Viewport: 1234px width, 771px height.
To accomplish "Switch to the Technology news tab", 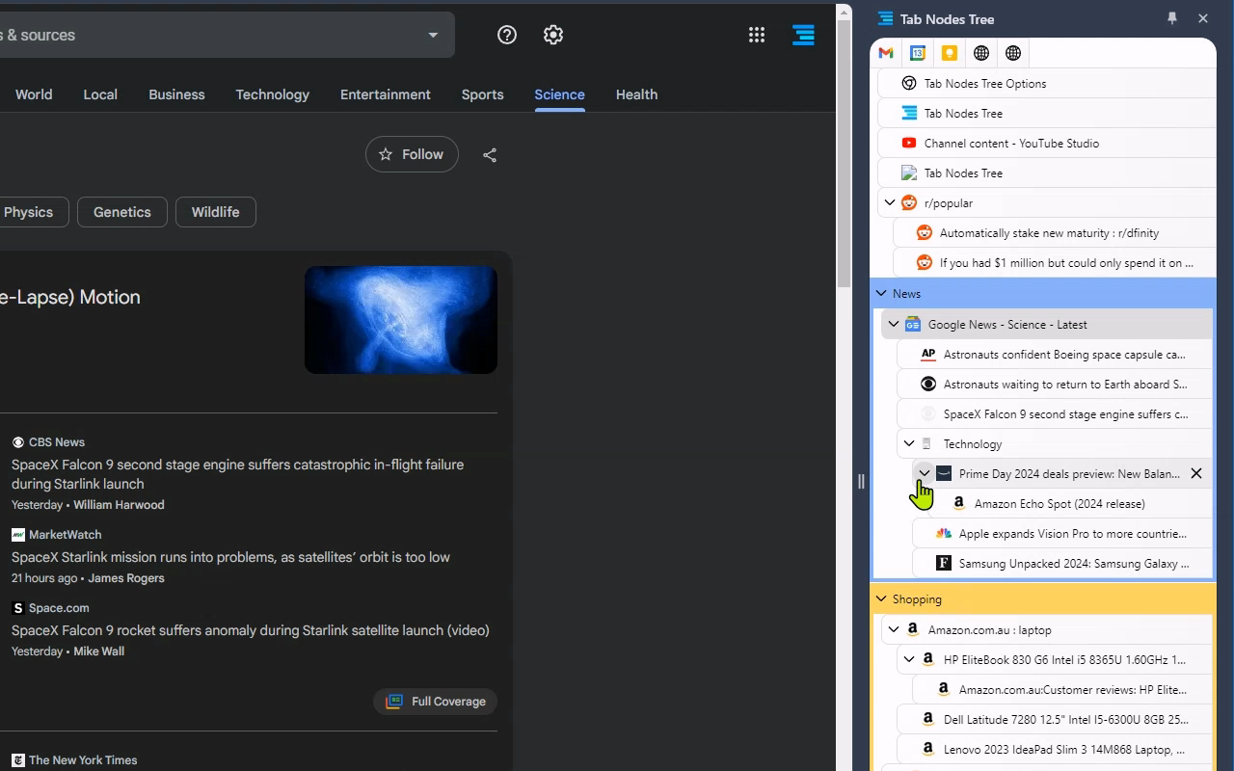I will click(272, 94).
